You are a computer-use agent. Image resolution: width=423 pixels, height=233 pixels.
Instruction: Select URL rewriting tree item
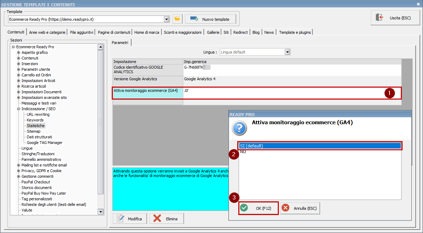click(38, 114)
